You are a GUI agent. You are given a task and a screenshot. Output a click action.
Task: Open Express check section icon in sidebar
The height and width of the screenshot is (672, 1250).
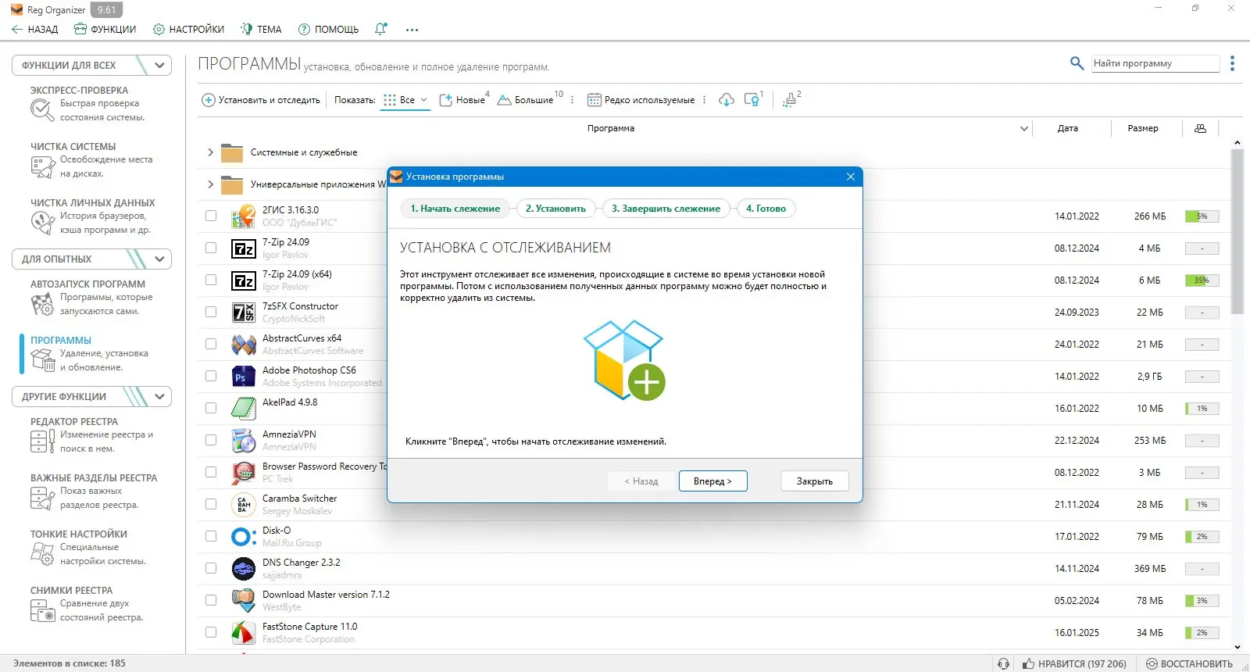point(42,110)
